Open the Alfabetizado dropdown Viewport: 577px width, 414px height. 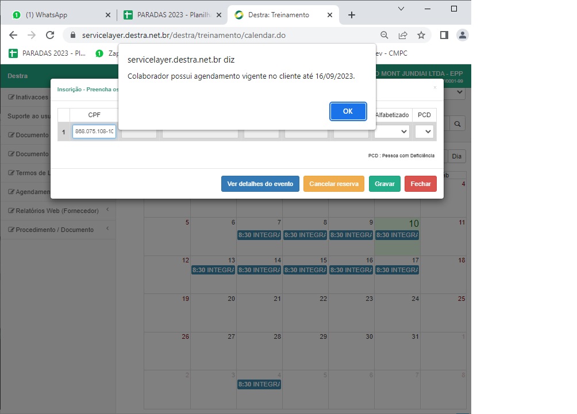(x=391, y=131)
